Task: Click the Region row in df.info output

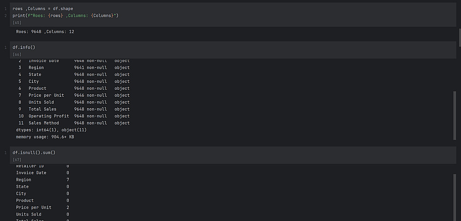Action: [x=74, y=68]
